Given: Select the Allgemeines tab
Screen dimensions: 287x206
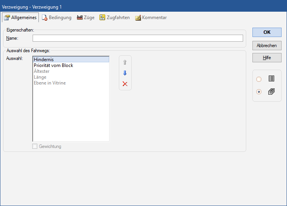Looking at the screenshot, I should coord(21,18).
